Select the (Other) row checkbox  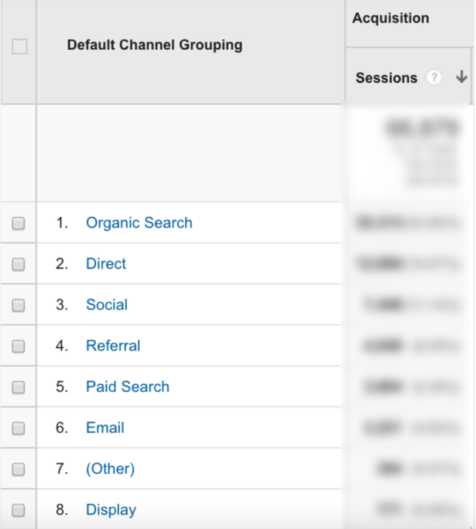19,469
